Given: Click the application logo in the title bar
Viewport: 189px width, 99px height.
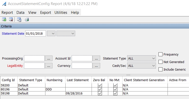Looking at the screenshot, I should point(4,4).
